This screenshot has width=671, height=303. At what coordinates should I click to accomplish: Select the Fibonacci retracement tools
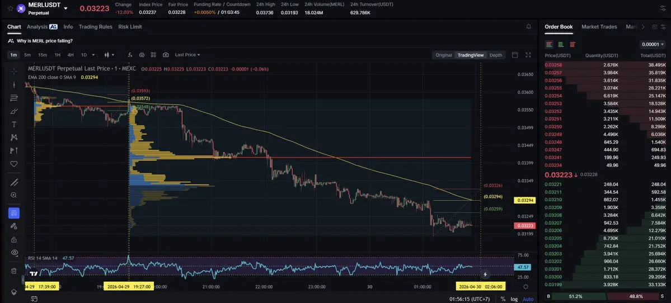tap(13, 98)
